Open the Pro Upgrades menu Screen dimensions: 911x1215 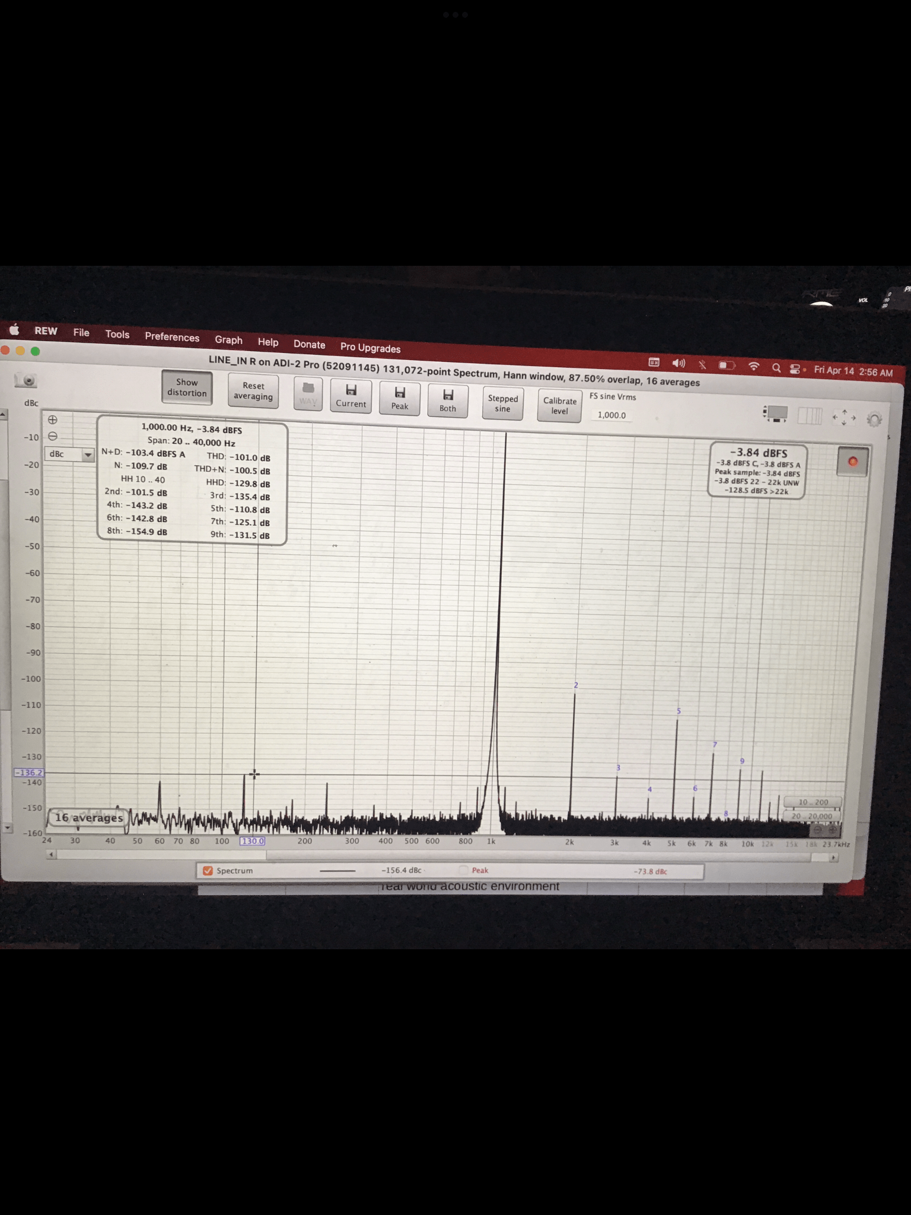pos(370,348)
